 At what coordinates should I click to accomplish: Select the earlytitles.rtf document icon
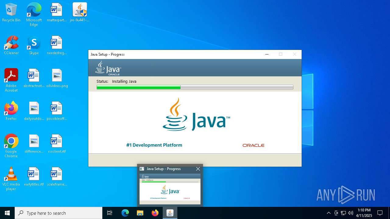point(34,177)
